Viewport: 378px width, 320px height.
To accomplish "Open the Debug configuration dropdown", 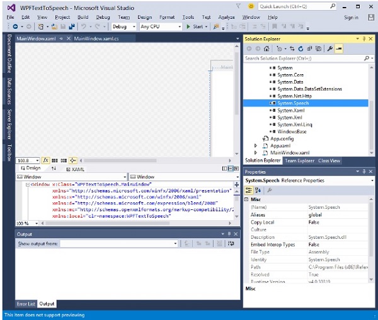I will click(123, 27).
